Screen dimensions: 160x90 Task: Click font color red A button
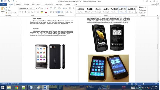(46, 12)
